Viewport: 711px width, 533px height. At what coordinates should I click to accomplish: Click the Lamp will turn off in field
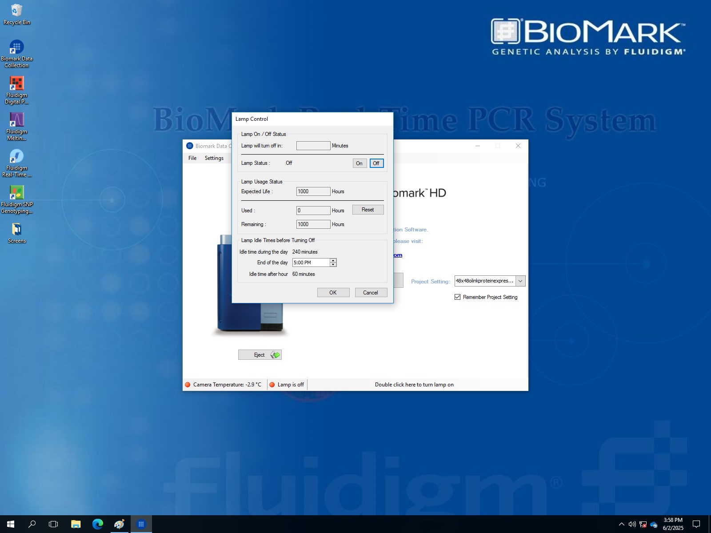click(313, 145)
